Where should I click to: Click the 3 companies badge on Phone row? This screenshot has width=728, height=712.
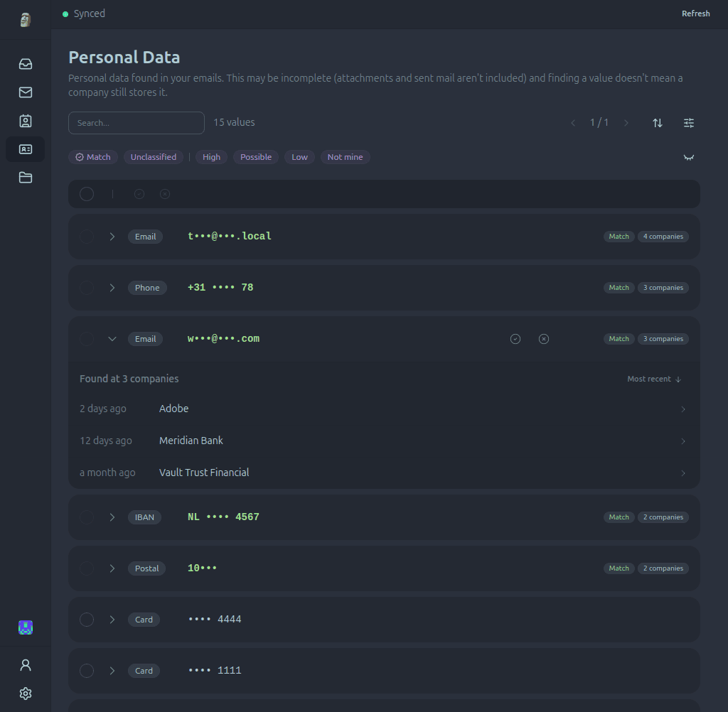[663, 288]
